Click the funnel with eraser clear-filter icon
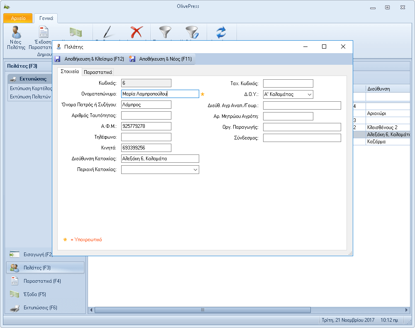The image size is (415, 328). 192,32
